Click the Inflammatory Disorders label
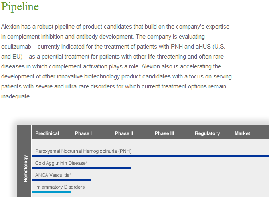The width and height of the screenshot is (269, 197). click(x=60, y=187)
